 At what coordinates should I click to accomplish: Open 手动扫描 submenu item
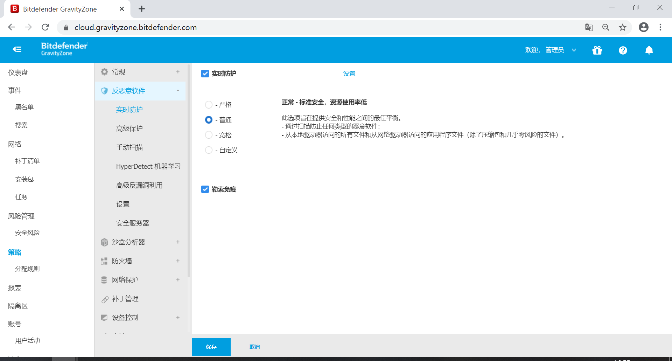[x=129, y=147]
